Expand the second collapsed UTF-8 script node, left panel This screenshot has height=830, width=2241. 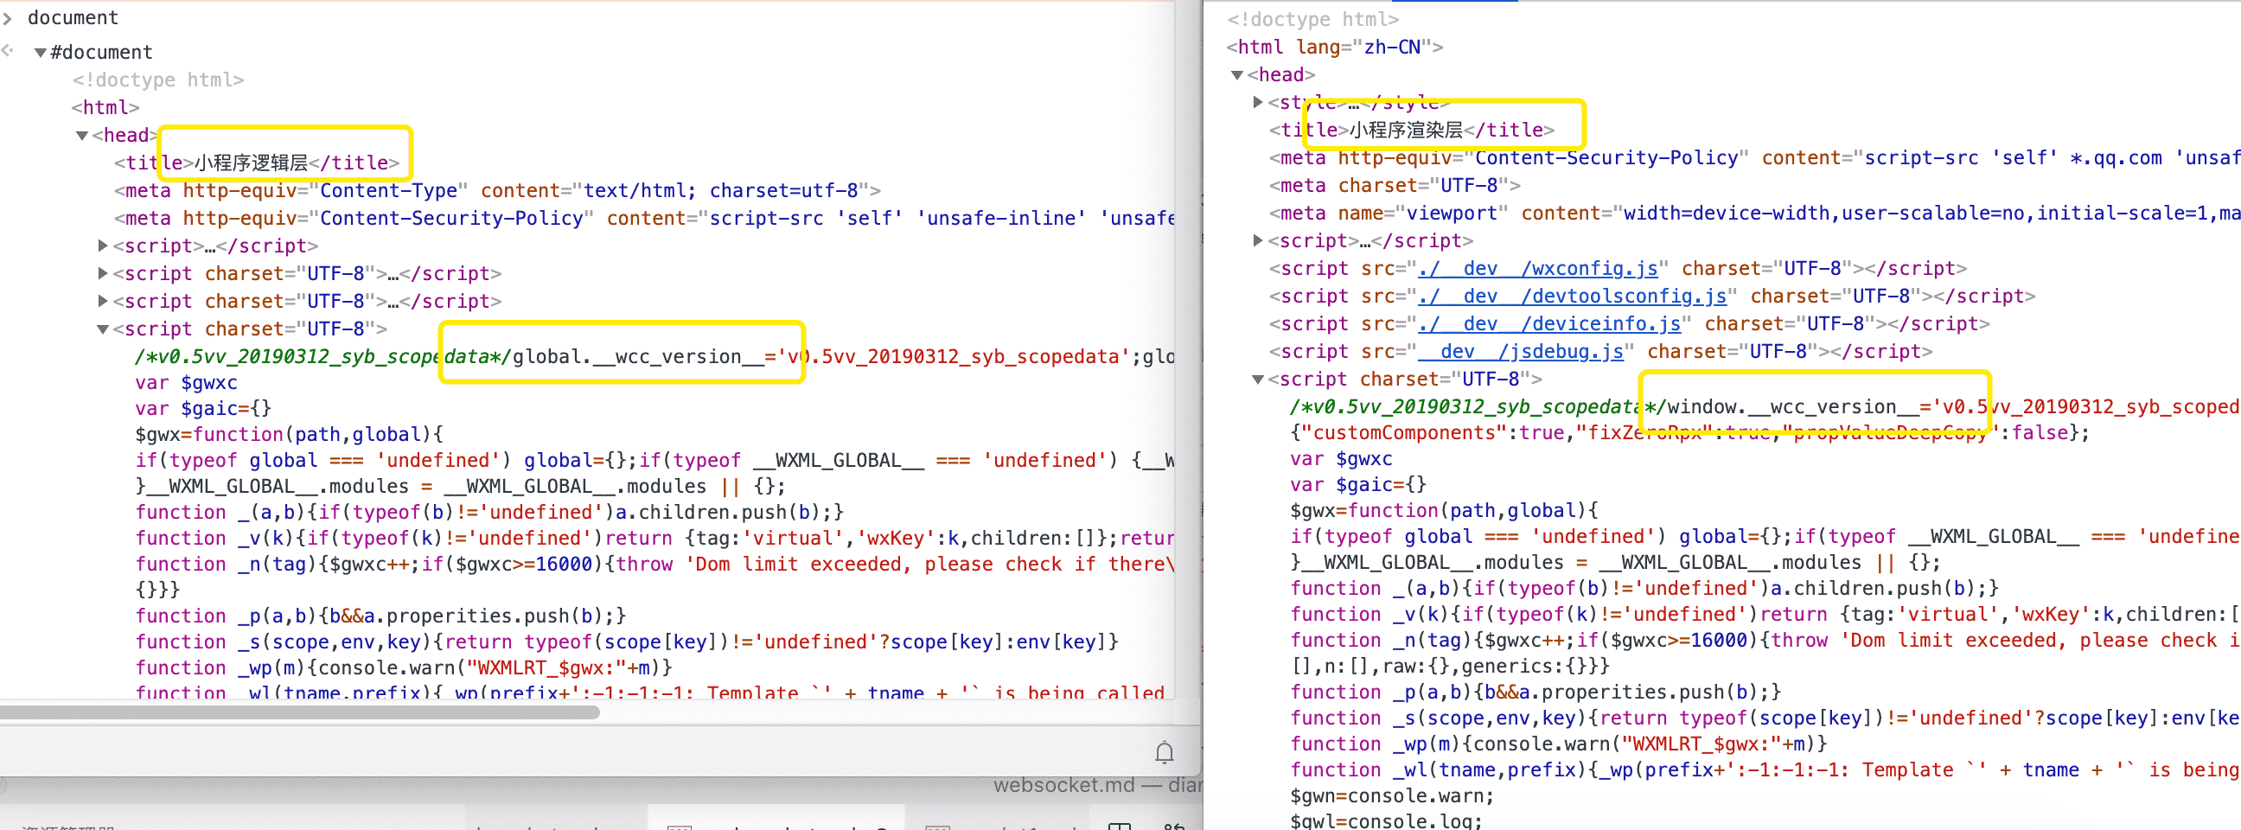(x=103, y=301)
